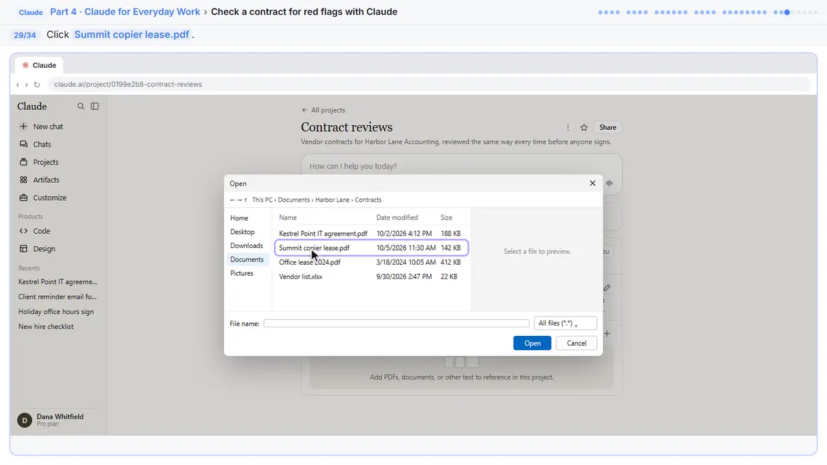Click the browser reload icon
Viewport: 827px width, 465px height.
click(x=37, y=85)
